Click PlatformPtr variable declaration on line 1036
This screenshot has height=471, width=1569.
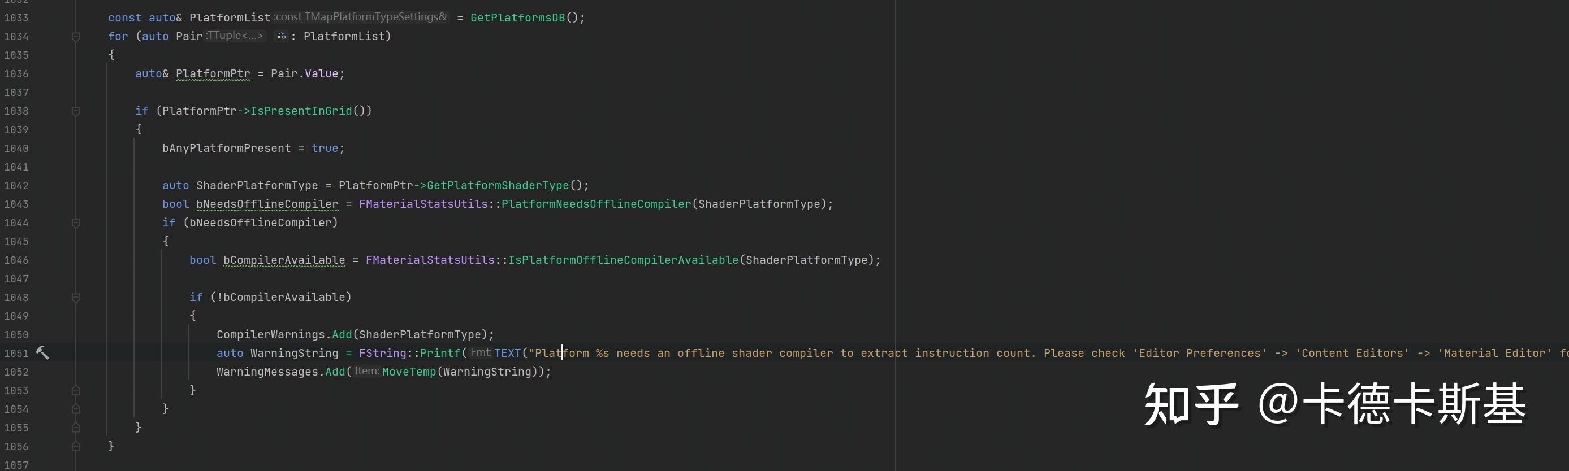pos(213,73)
